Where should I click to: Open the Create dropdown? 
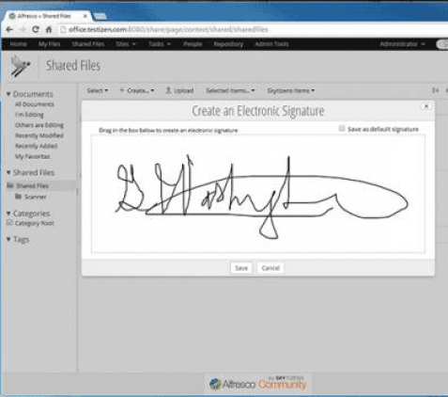coord(137,90)
